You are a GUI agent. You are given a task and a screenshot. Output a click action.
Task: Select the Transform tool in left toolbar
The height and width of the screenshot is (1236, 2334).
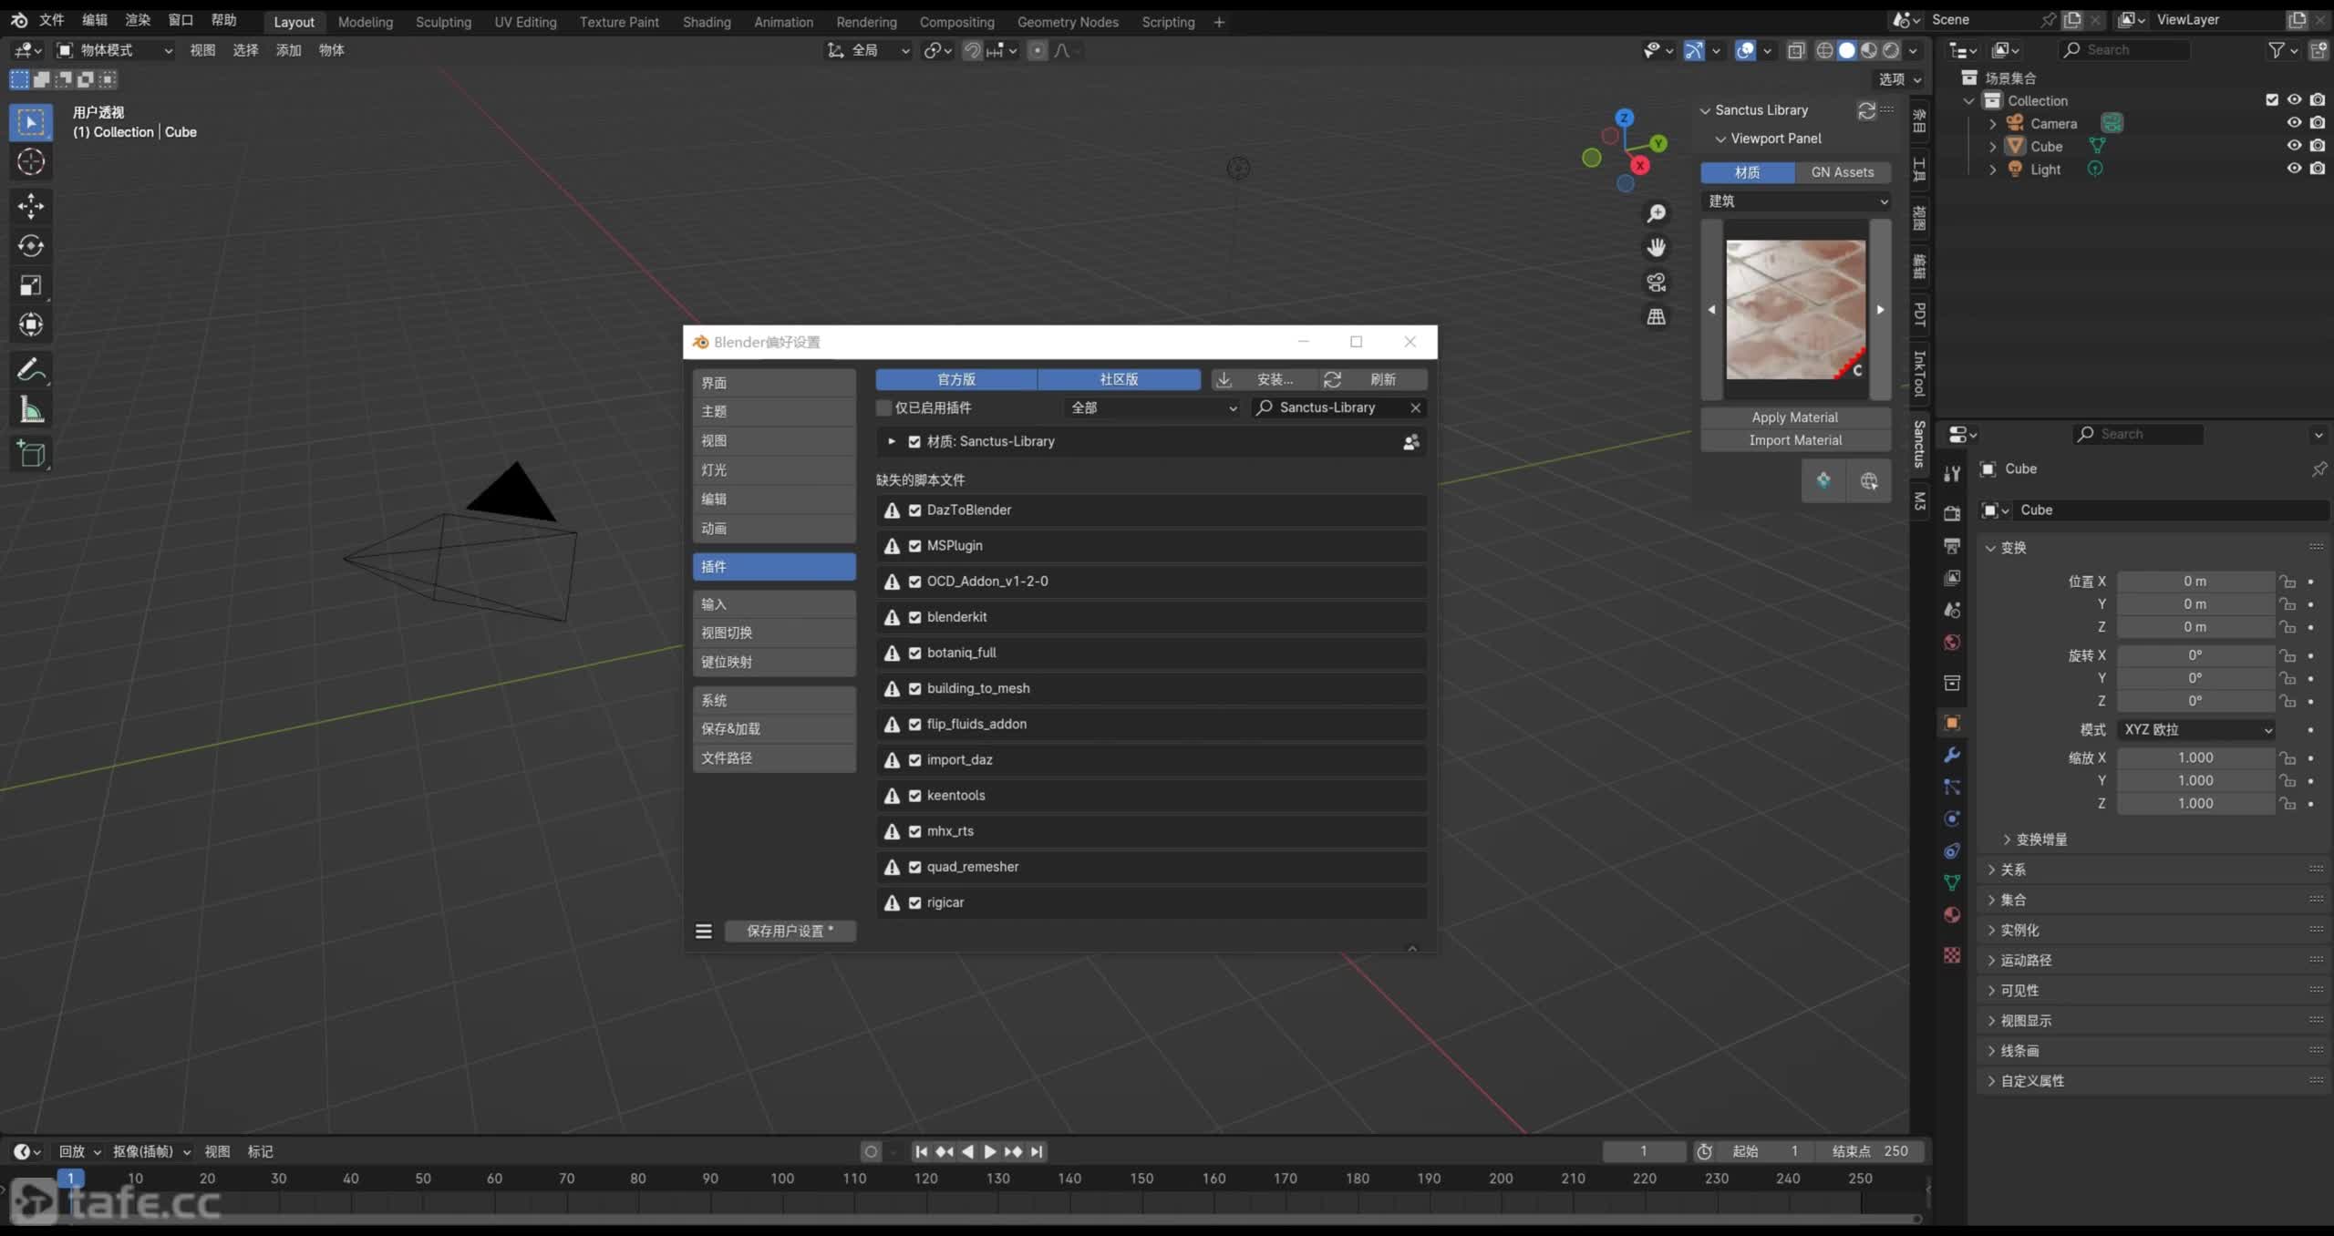coord(31,324)
